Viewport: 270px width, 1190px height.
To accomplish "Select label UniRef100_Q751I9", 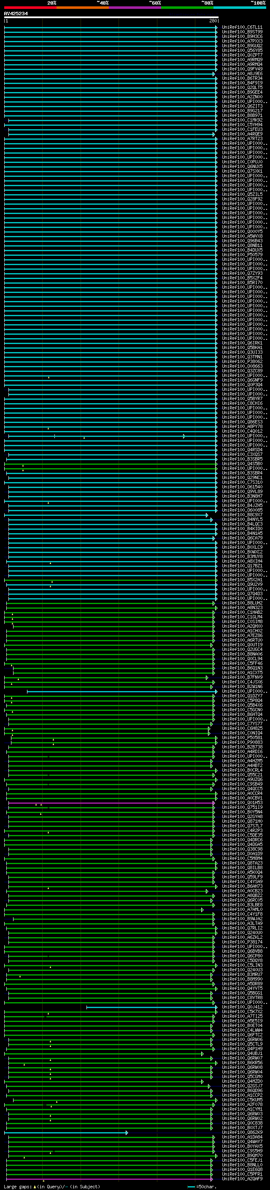I will coord(242,808).
